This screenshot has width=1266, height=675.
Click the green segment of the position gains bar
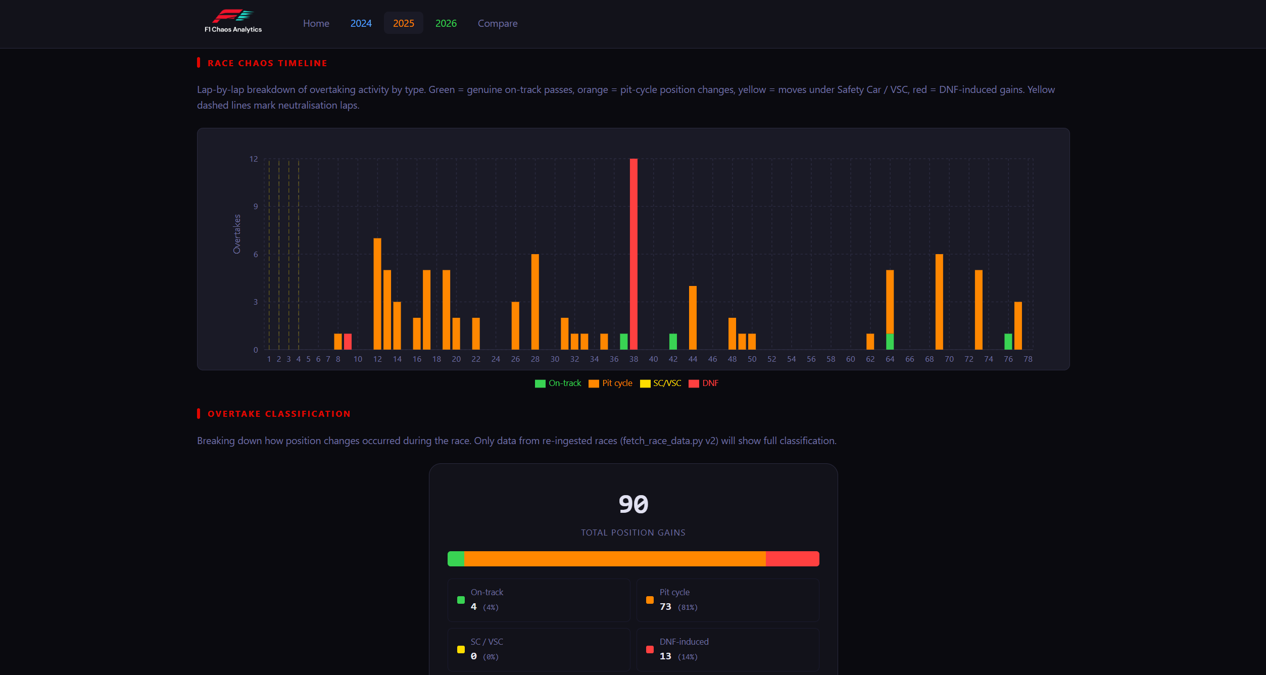pyautogui.click(x=455, y=558)
